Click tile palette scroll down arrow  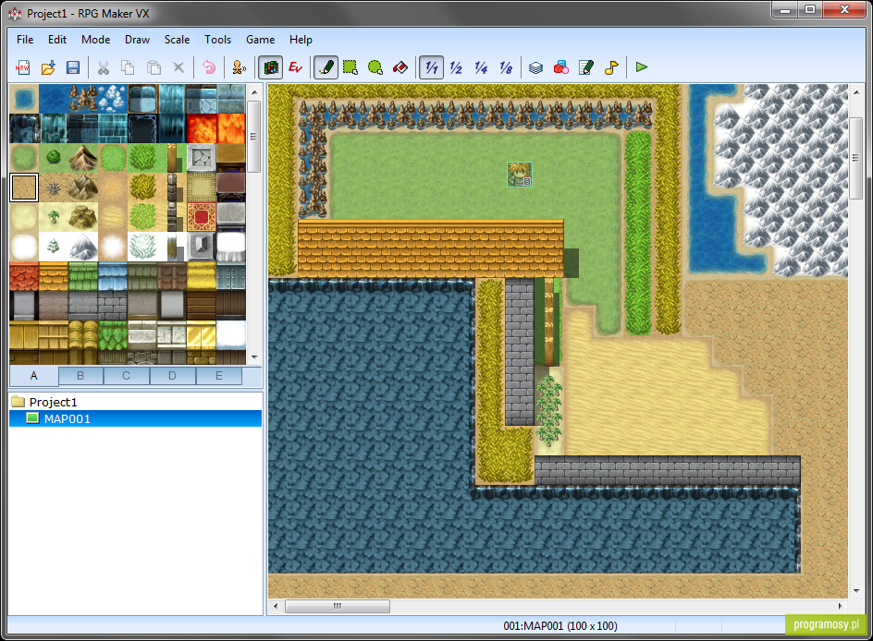254,357
